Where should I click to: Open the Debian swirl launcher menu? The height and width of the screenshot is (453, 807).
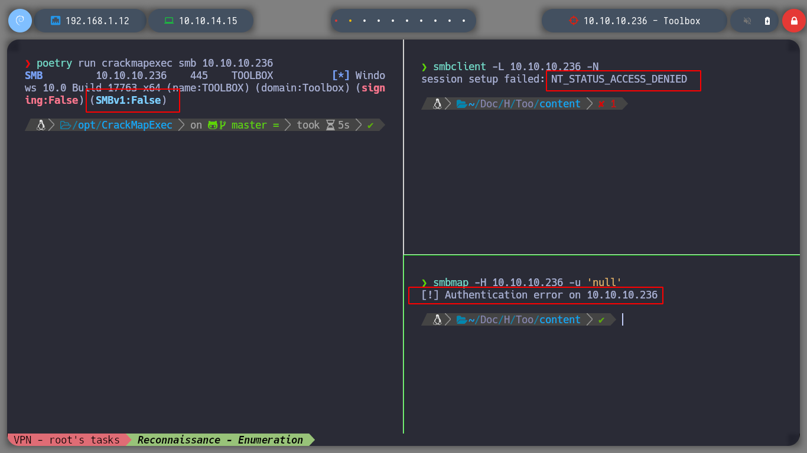point(20,21)
